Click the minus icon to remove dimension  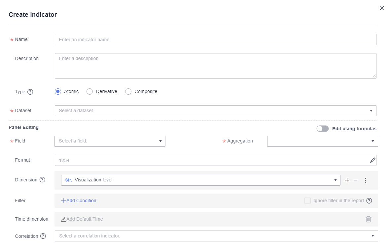coord(356,180)
